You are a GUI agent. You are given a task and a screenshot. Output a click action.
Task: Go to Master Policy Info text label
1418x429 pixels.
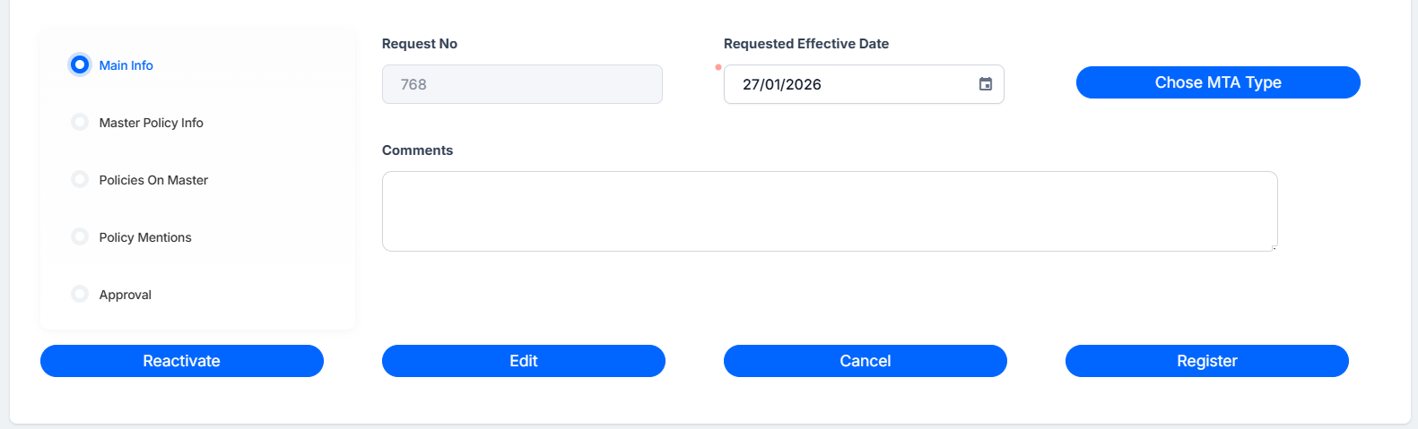[151, 123]
